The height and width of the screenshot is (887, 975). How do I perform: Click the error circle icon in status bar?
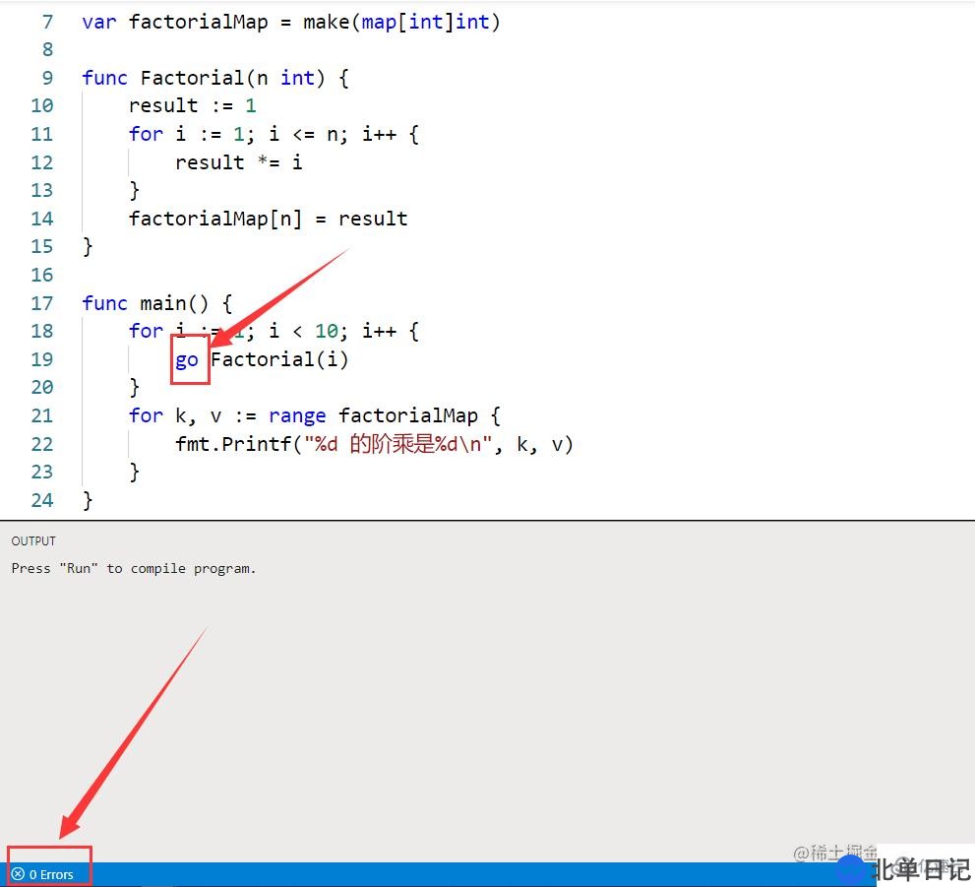pos(18,874)
